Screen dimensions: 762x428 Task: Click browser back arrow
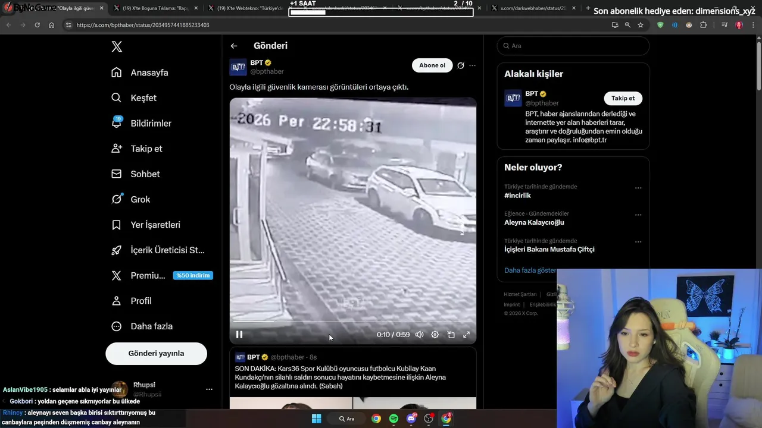(8, 25)
